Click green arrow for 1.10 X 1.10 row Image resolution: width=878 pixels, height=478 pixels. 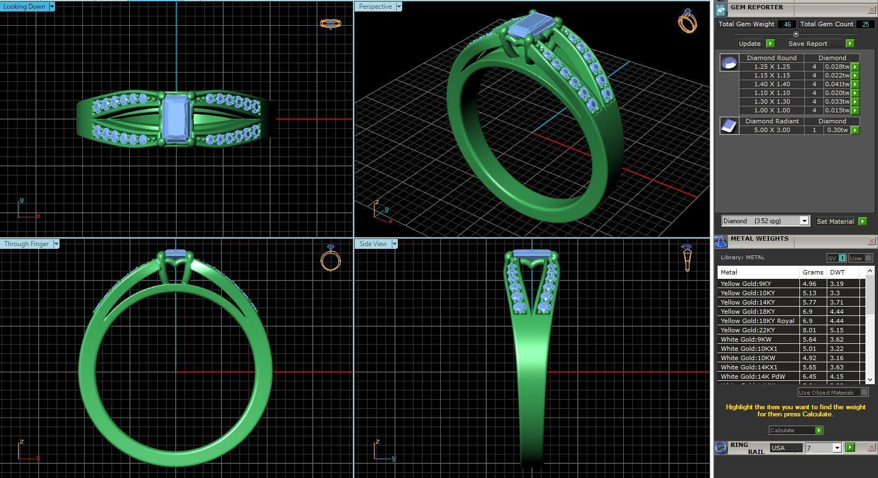click(x=855, y=93)
